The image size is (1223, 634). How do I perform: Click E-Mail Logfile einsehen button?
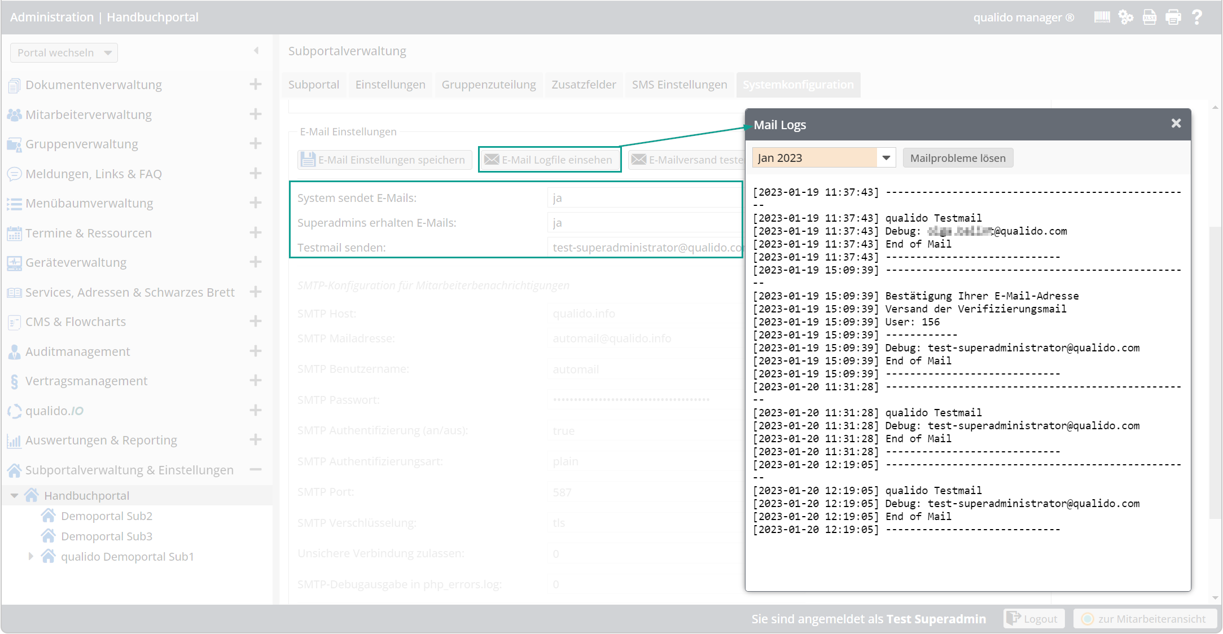coord(549,160)
